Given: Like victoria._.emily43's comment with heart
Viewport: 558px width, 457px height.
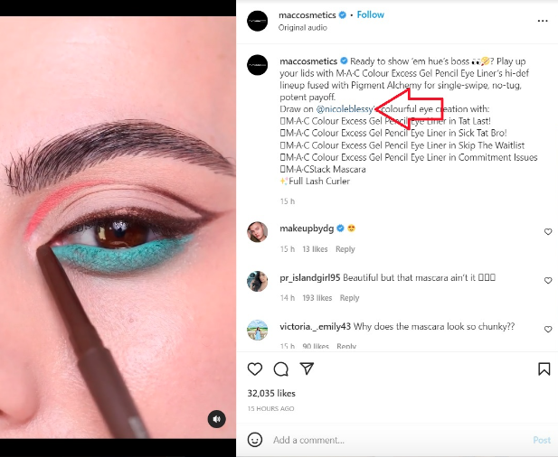Looking at the screenshot, I should pos(548,329).
